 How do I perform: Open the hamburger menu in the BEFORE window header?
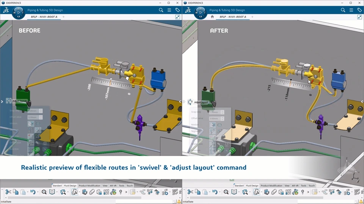169,10
